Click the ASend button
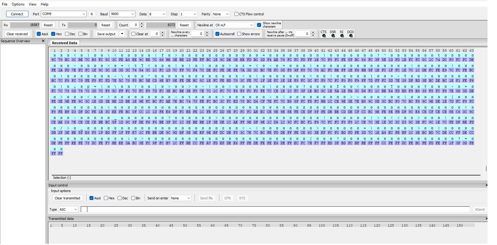 (x=480, y=209)
